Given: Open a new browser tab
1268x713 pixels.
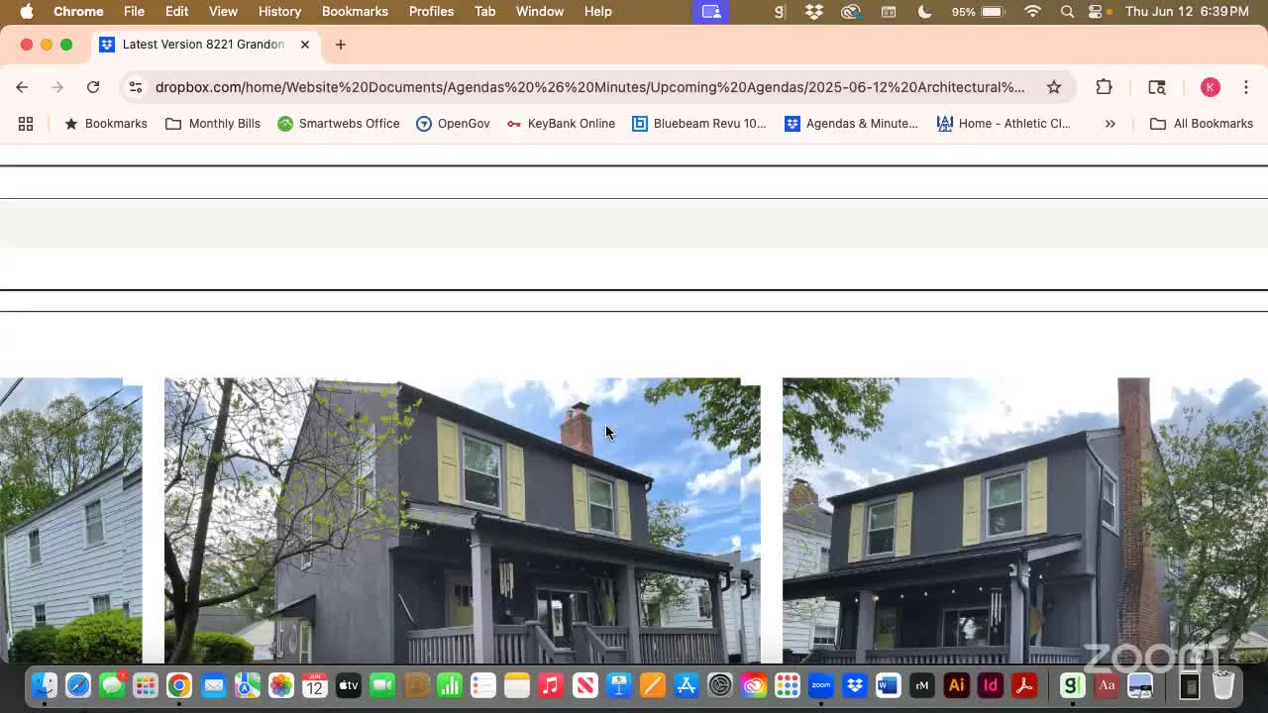Looking at the screenshot, I should [340, 45].
